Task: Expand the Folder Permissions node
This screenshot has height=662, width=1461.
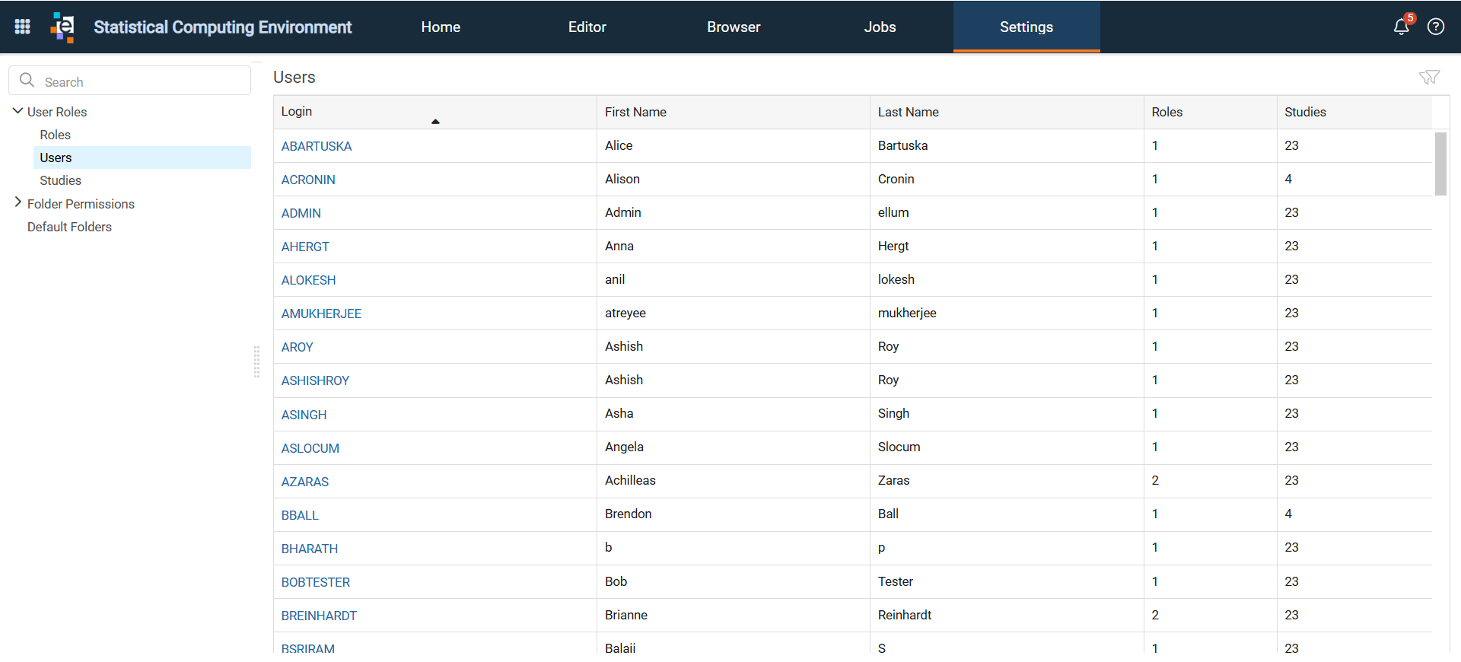Action: click(18, 202)
